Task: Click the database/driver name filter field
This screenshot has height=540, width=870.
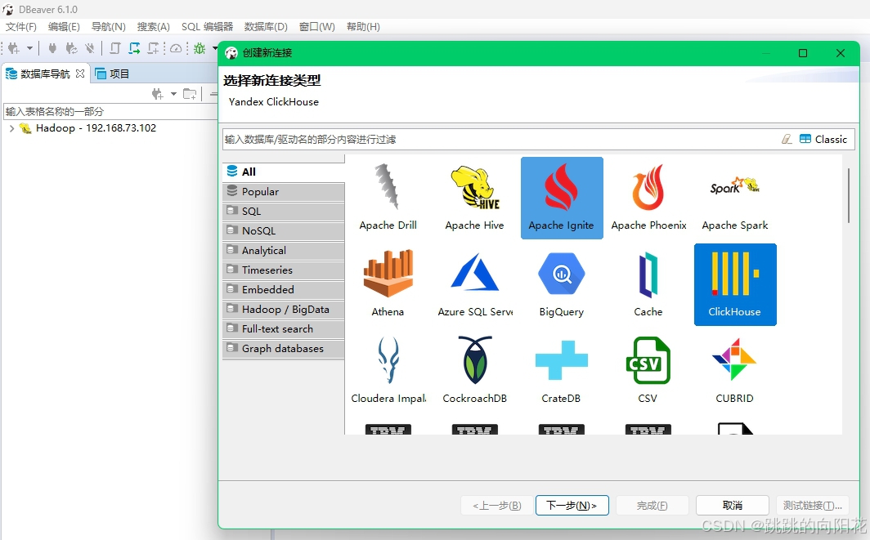Action: click(500, 139)
